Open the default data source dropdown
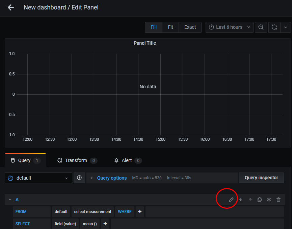Viewport: 292px width, 229px height. [x=38, y=178]
